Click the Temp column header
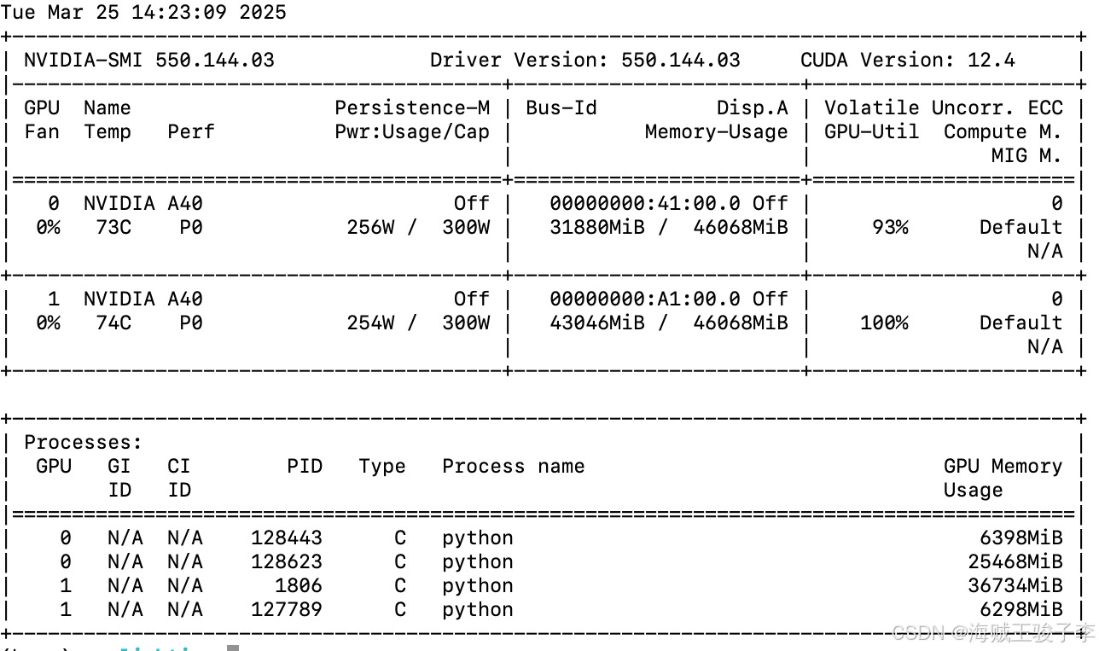This screenshot has height=651, width=1099. [108, 132]
